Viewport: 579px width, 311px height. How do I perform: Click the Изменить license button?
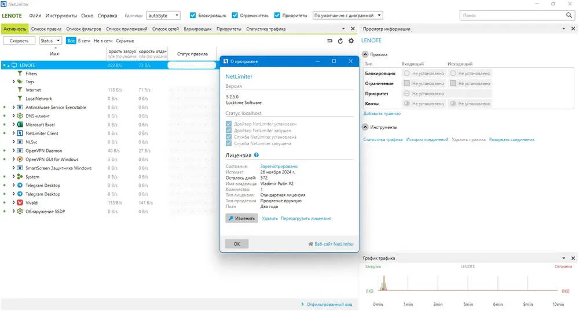(x=242, y=218)
